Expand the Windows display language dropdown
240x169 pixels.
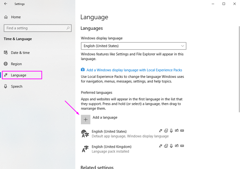[x=133, y=46]
